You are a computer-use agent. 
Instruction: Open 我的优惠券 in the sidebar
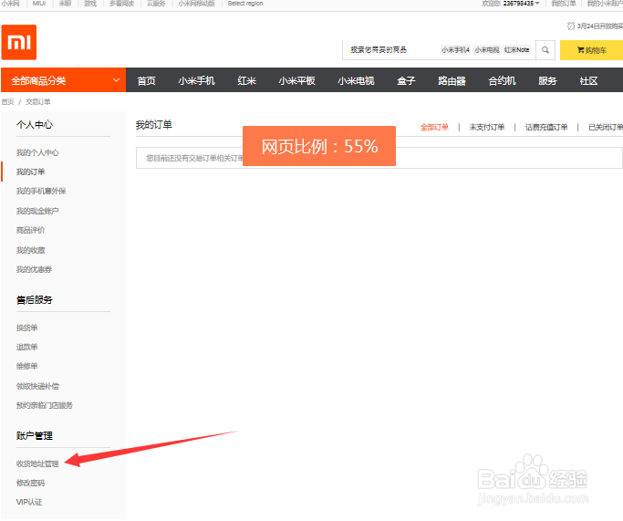pos(34,269)
